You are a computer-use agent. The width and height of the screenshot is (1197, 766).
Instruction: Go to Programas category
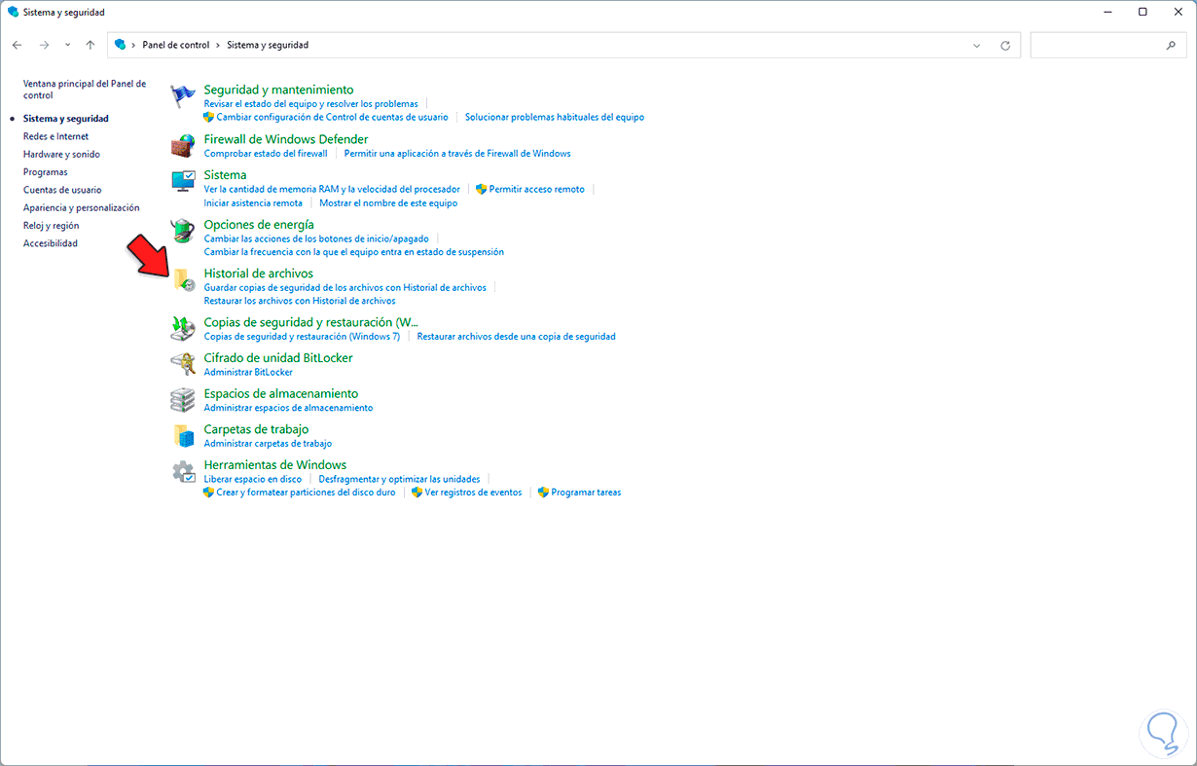point(46,172)
